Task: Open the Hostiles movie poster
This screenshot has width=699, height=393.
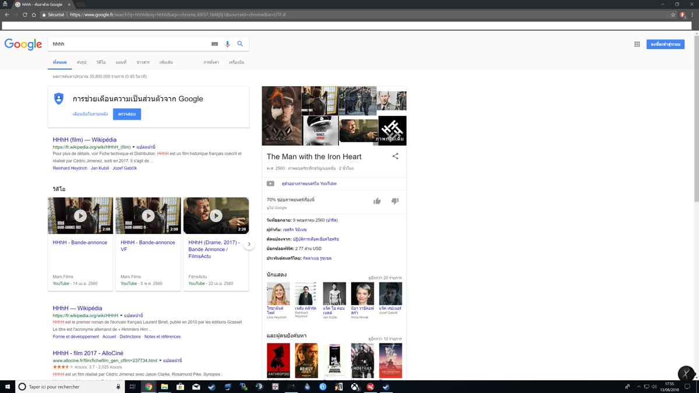Action: (x=362, y=360)
